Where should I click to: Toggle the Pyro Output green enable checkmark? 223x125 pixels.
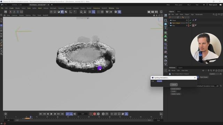190,23
